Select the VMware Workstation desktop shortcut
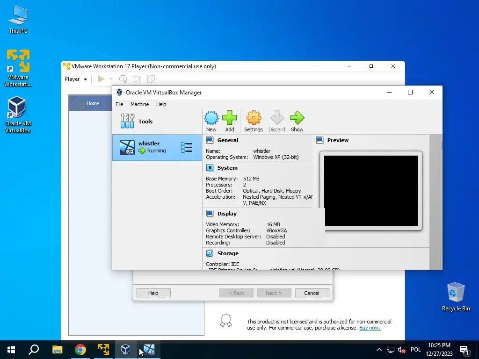Viewport: 479px width, 359px height. (x=18, y=68)
